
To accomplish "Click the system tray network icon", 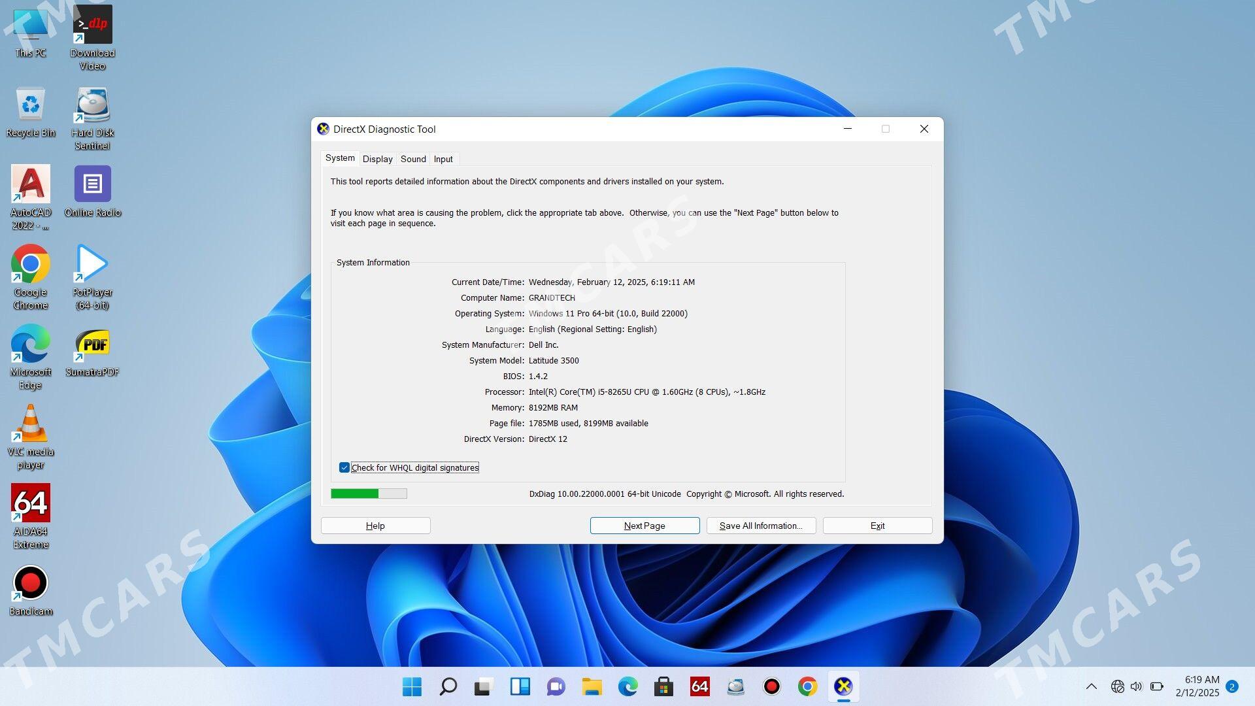I will point(1118,685).
